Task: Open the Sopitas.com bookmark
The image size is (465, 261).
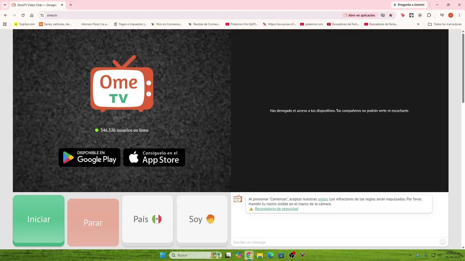Action: (x=24, y=24)
